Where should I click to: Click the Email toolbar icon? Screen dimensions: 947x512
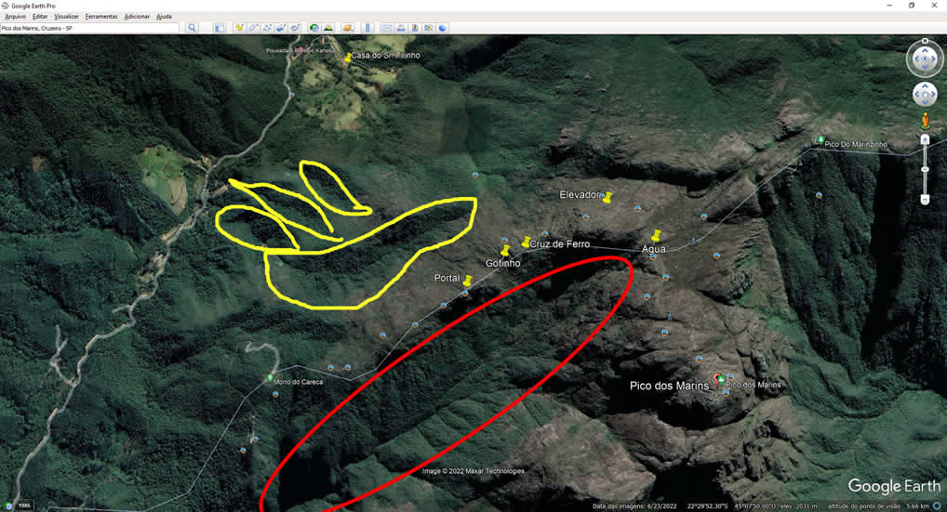(387, 28)
